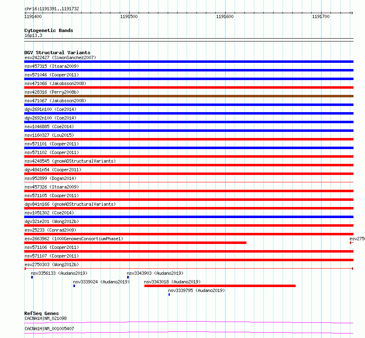The width and height of the screenshot is (365, 338).
Task: Click the CACNA1H|NM_001005407 gene label
Action: coord(49,329)
